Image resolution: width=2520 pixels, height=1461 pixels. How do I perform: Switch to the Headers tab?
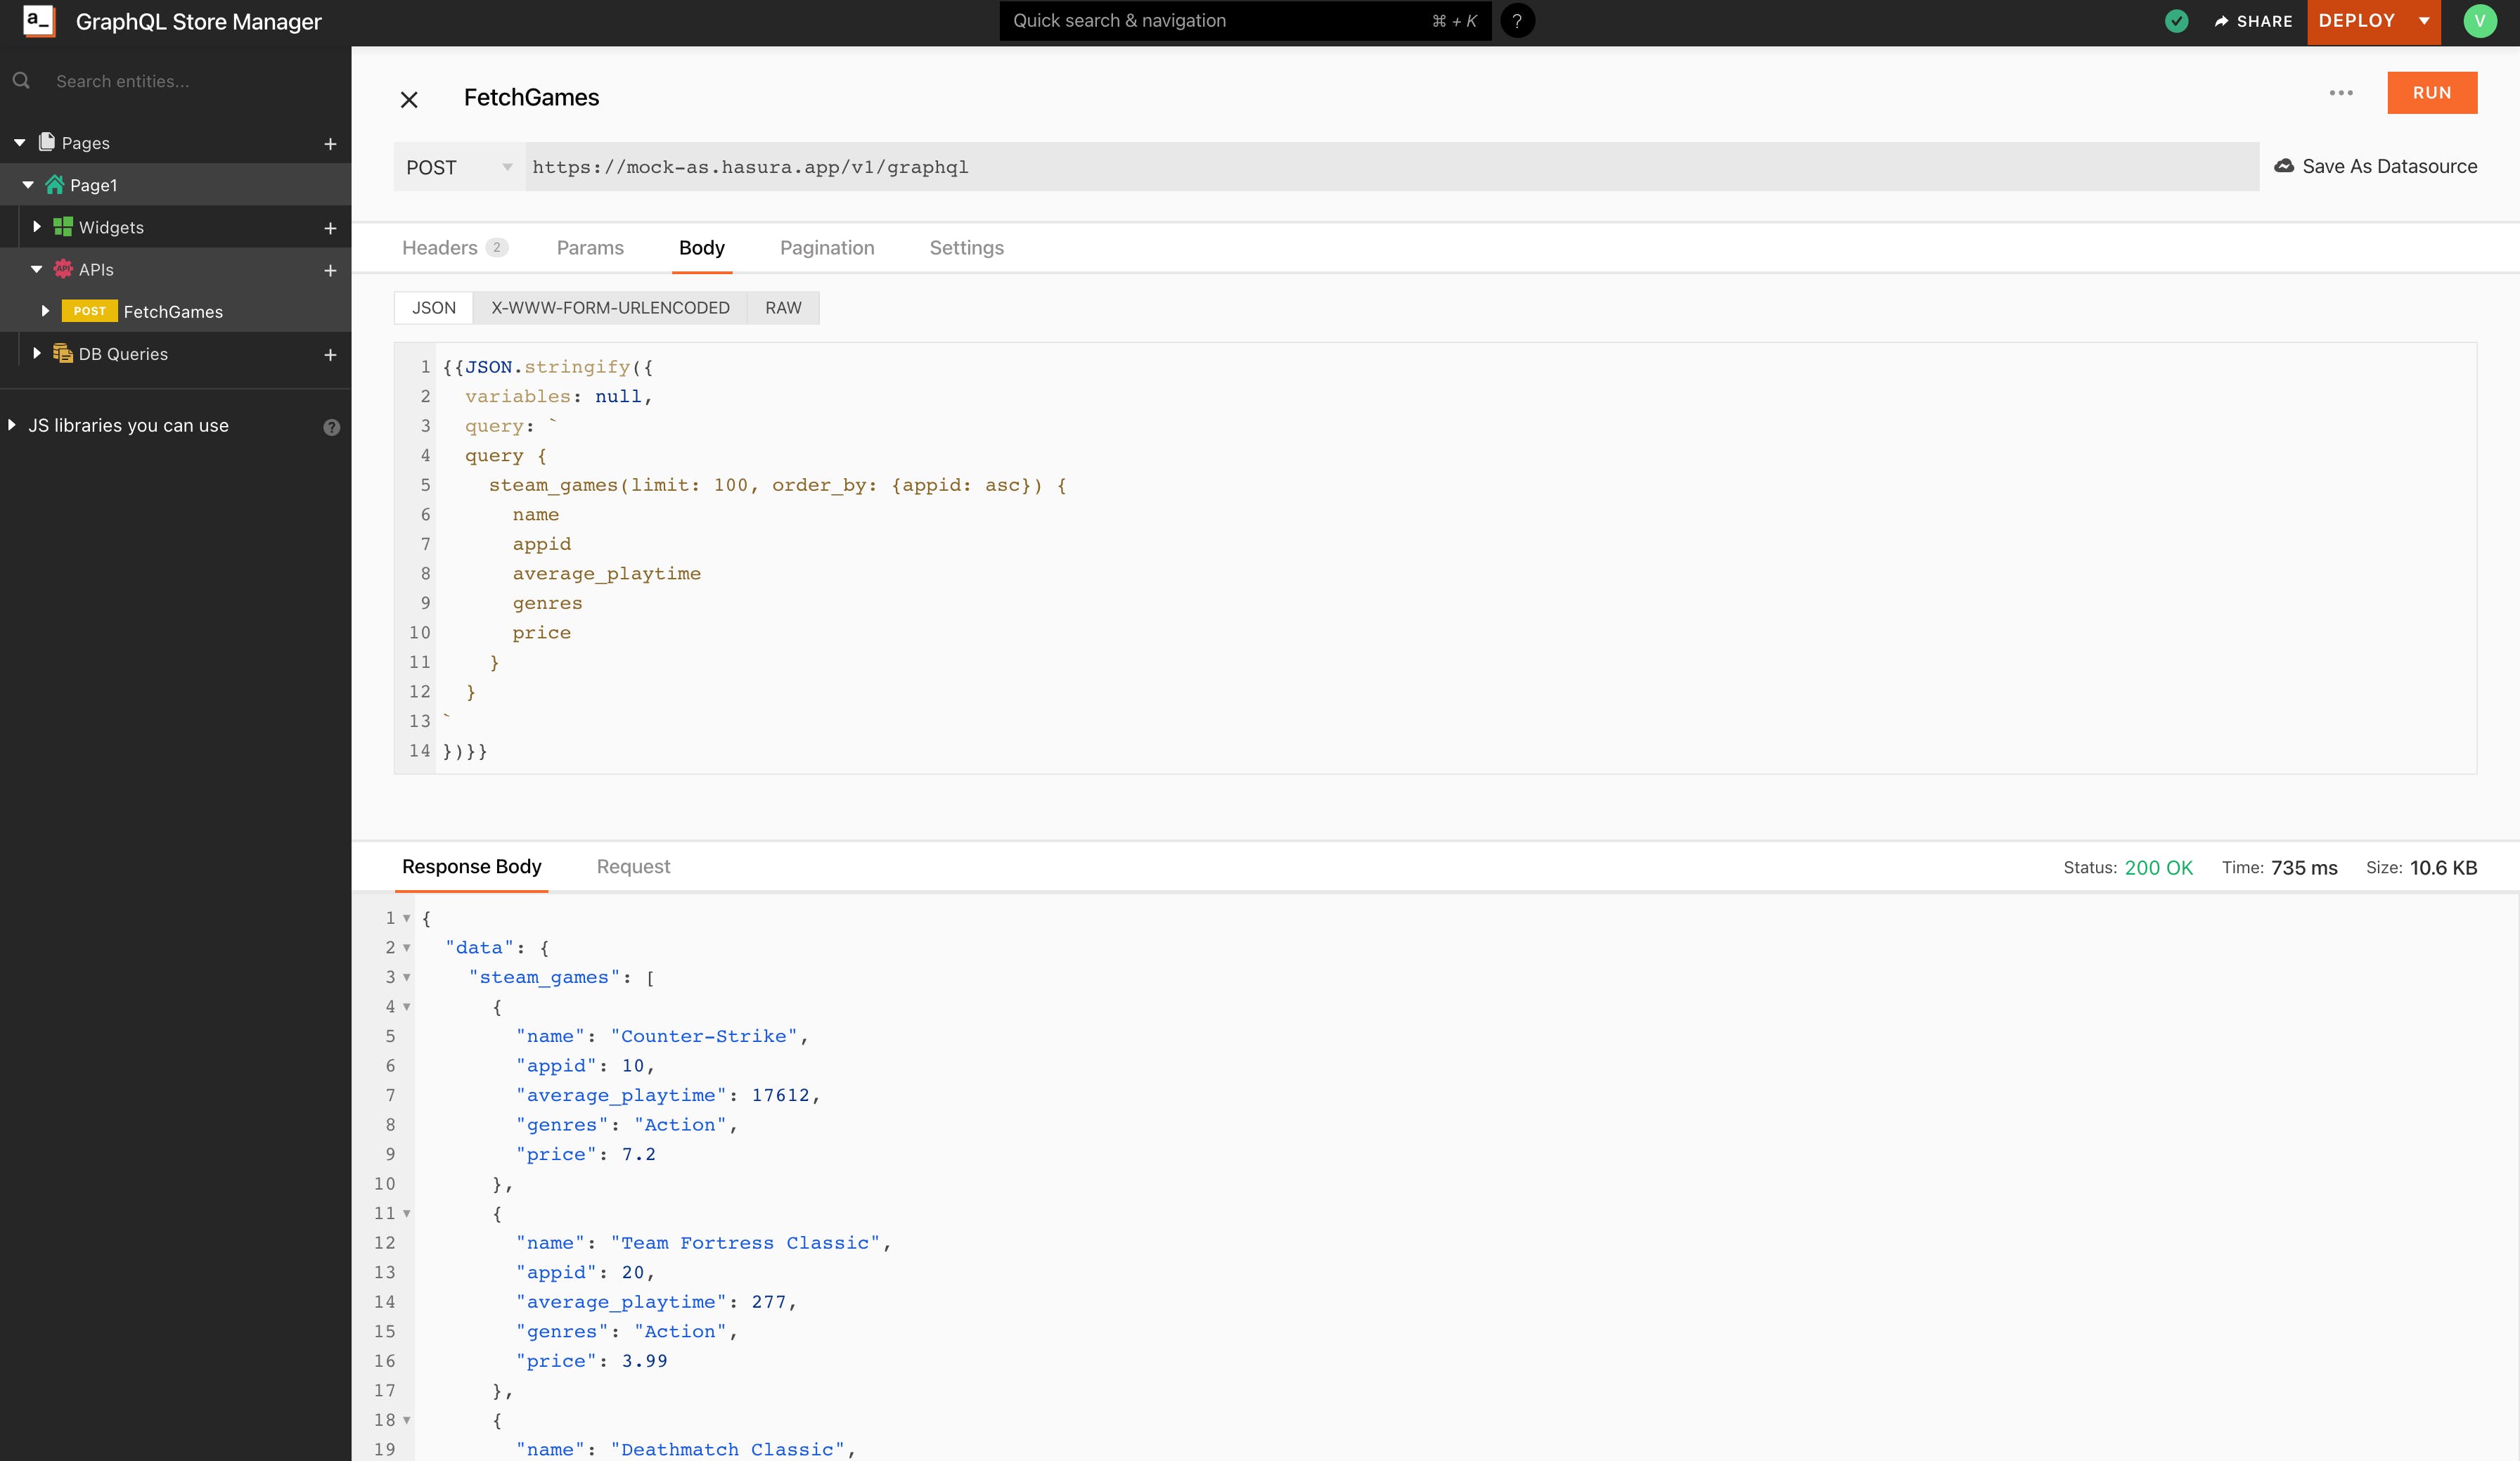click(440, 248)
